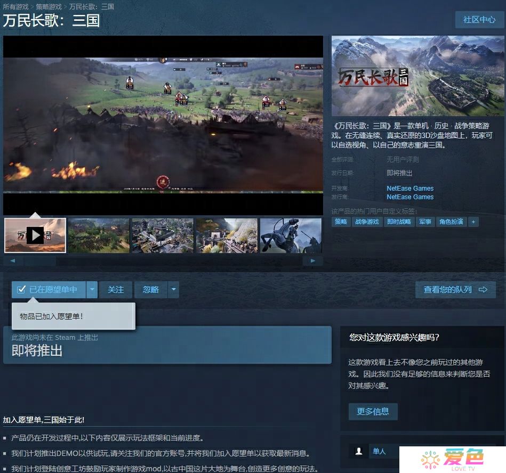Click the 万民长歌: 三国 breadcrumb link
The height and width of the screenshot is (473, 506).
click(91, 6)
